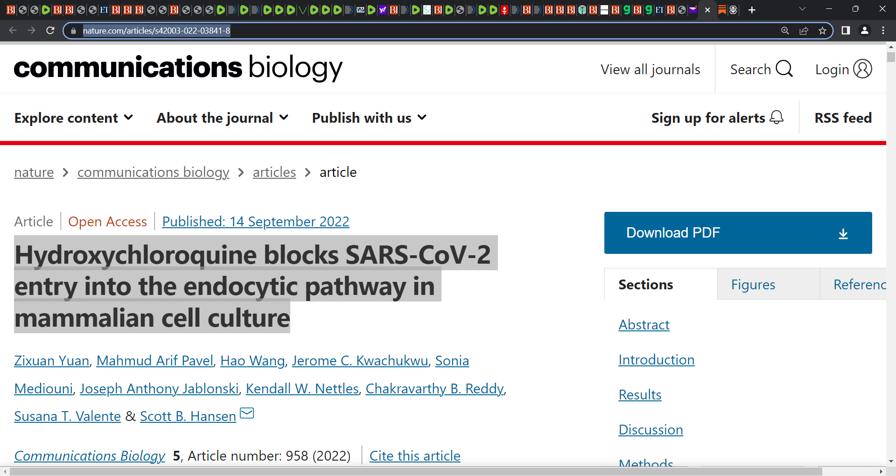Expand the Explore content dropdown
Viewport: 896px width, 476px height.
(74, 118)
